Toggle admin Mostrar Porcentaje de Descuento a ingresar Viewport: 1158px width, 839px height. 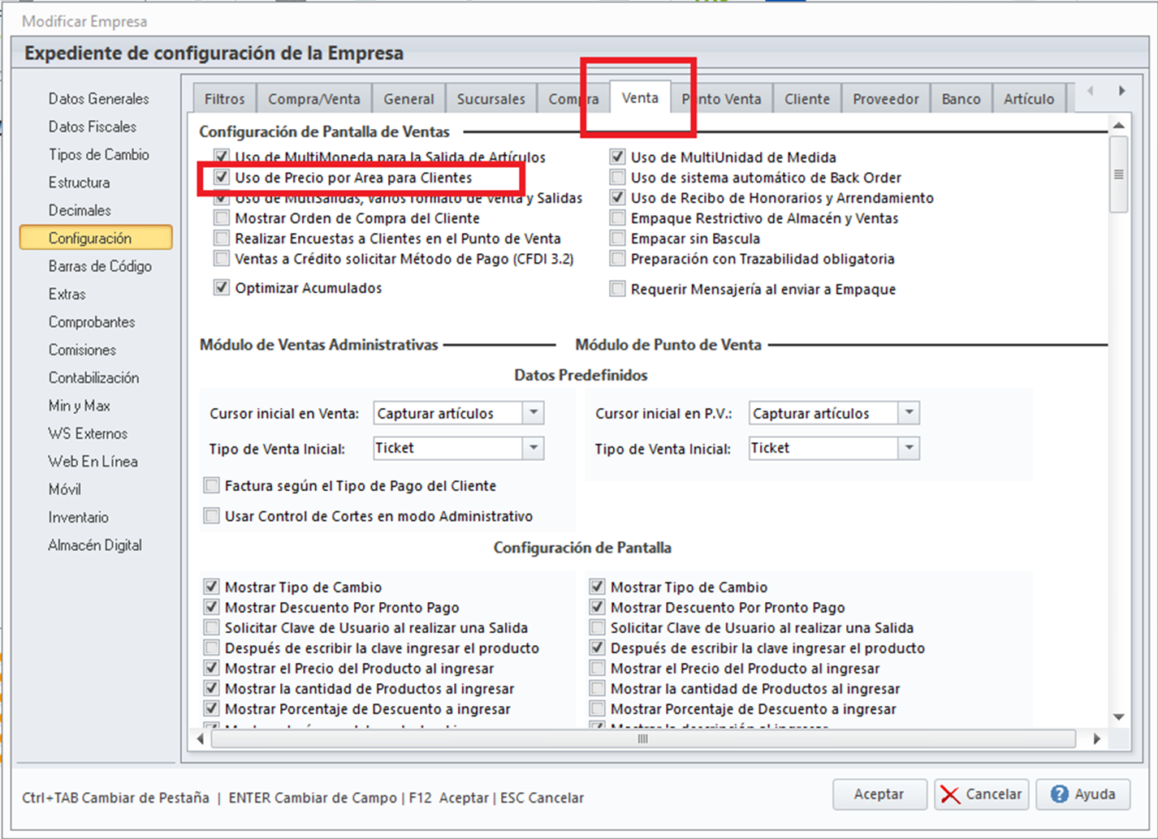pyautogui.click(x=212, y=708)
